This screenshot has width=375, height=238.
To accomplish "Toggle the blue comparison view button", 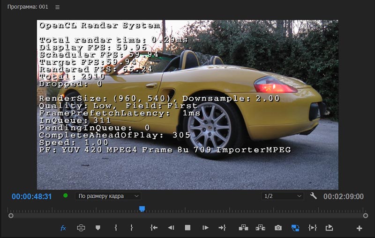I will click(x=295, y=228).
